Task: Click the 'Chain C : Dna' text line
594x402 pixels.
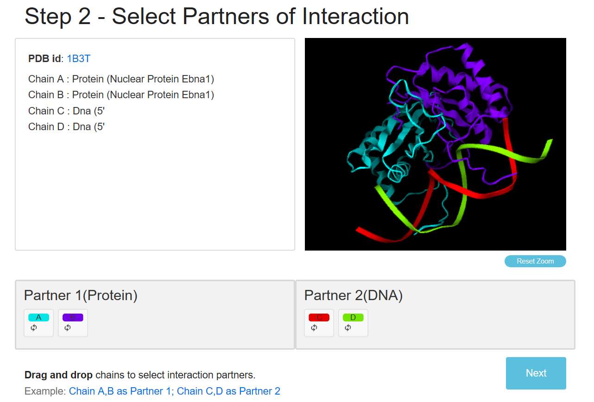Action: 66,111
